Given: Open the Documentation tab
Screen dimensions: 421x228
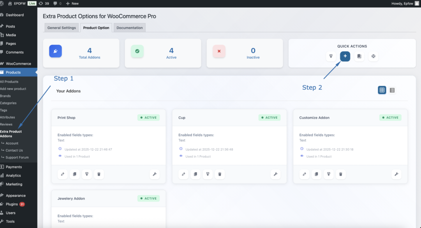Looking at the screenshot, I should pyautogui.click(x=130, y=28).
